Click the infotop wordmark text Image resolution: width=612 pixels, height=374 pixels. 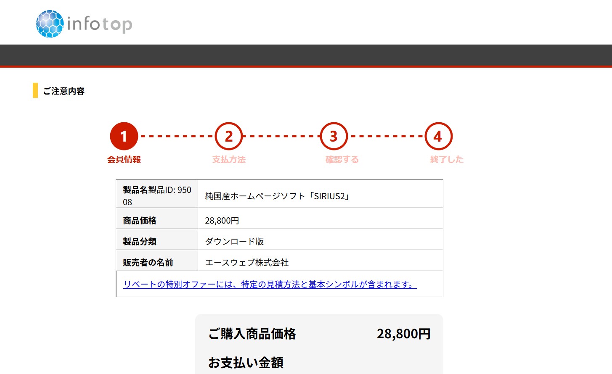pos(100,24)
